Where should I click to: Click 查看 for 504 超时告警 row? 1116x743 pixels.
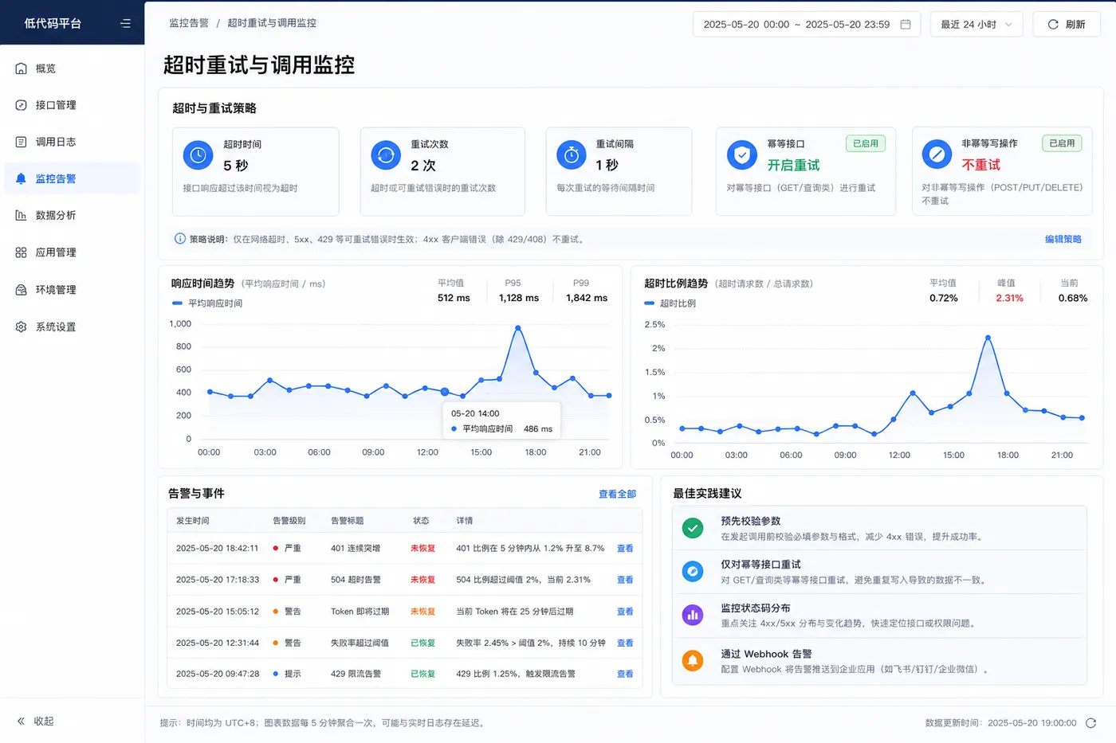coord(625,580)
